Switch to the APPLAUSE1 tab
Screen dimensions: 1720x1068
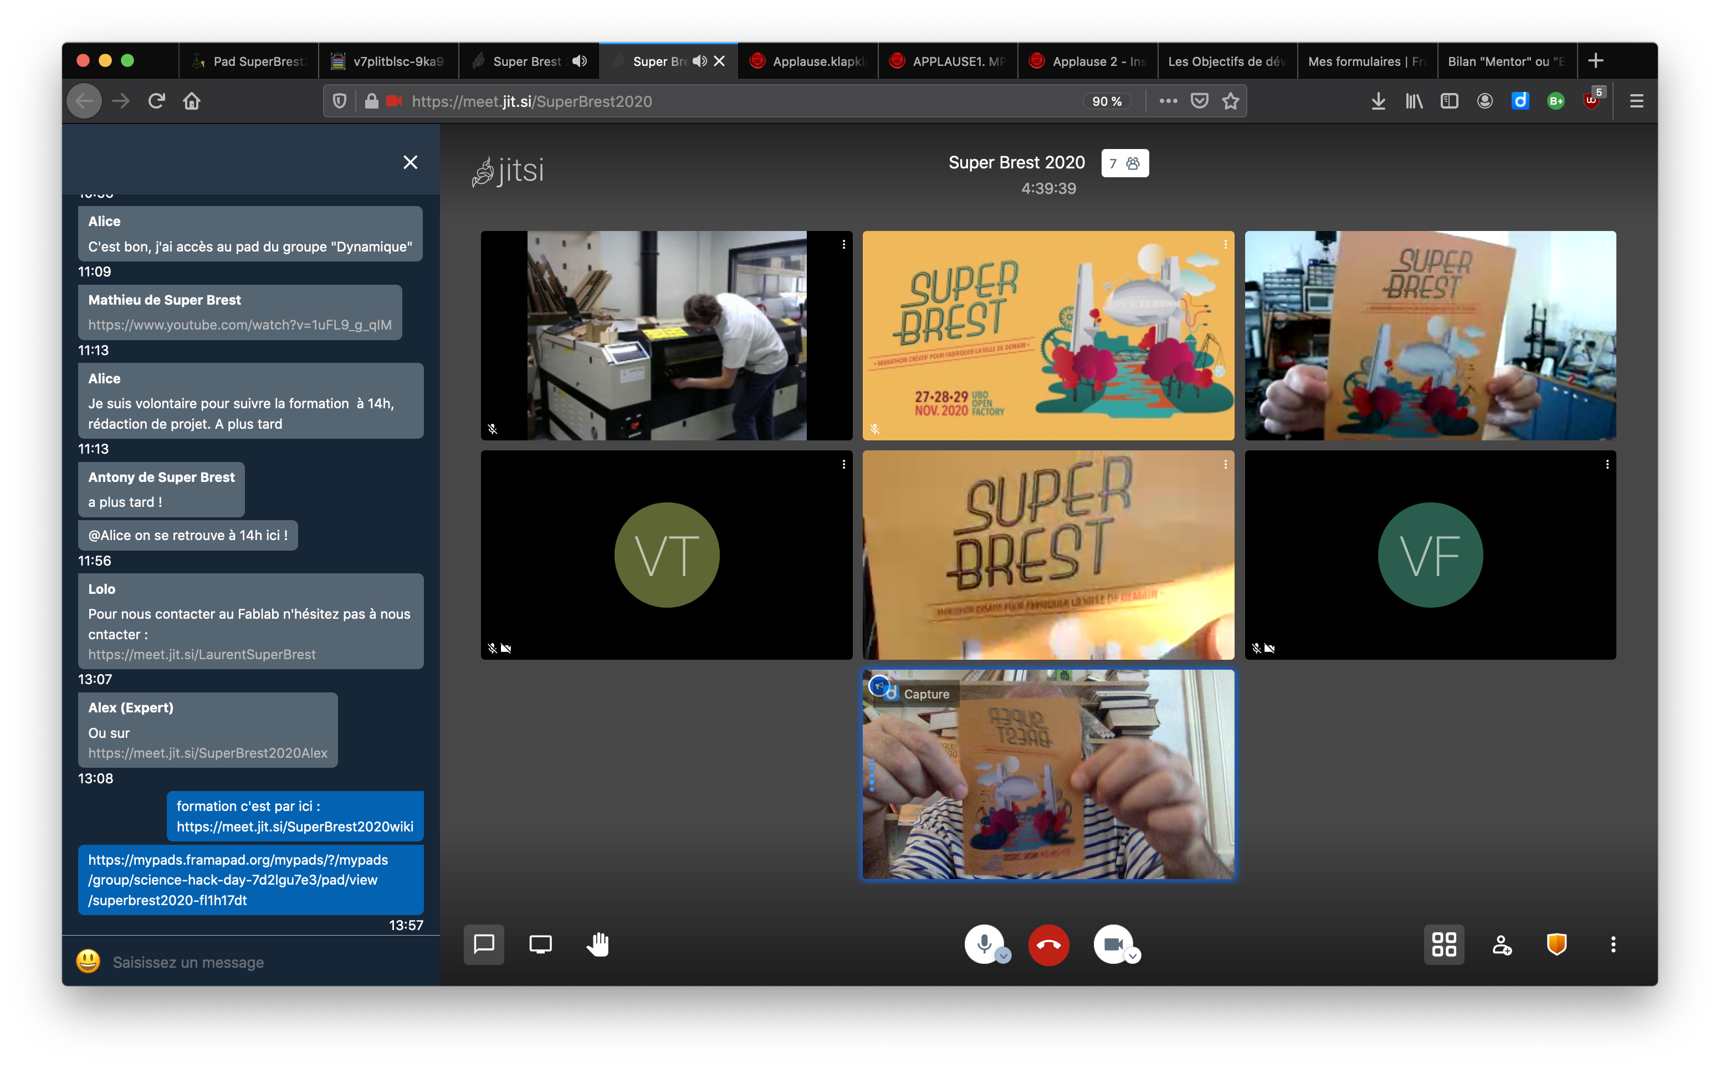point(948,61)
